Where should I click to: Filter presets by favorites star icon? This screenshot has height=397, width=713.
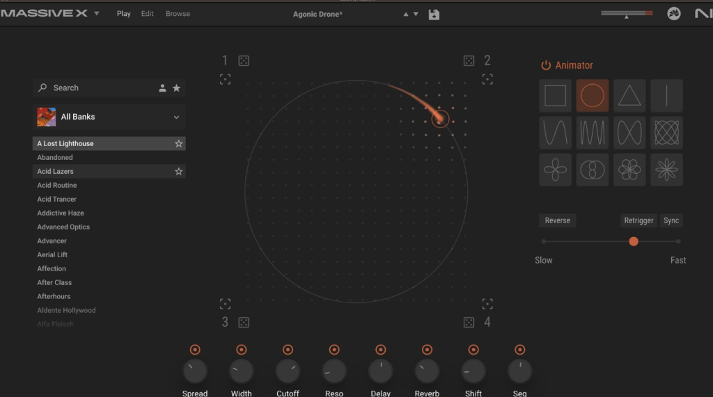pos(176,88)
